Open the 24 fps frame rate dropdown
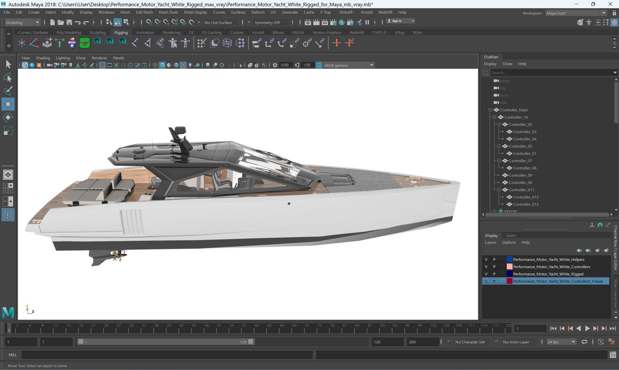This screenshot has width=619, height=370. click(x=561, y=342)
